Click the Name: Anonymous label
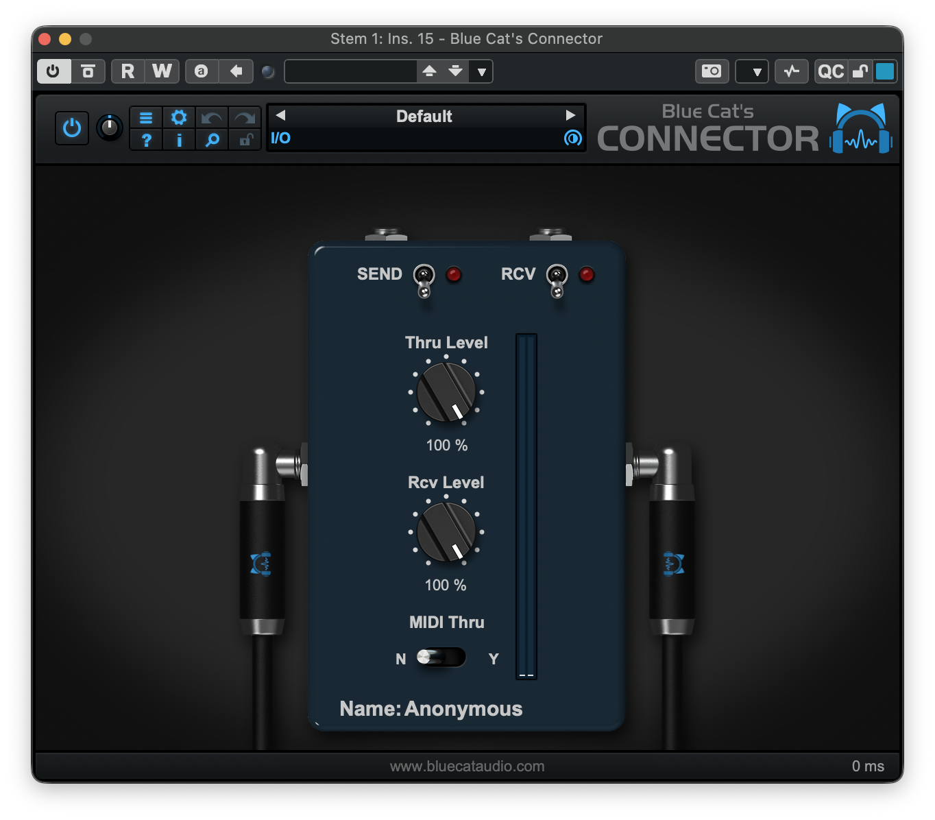The image size is (935, 820). point(431,709)
